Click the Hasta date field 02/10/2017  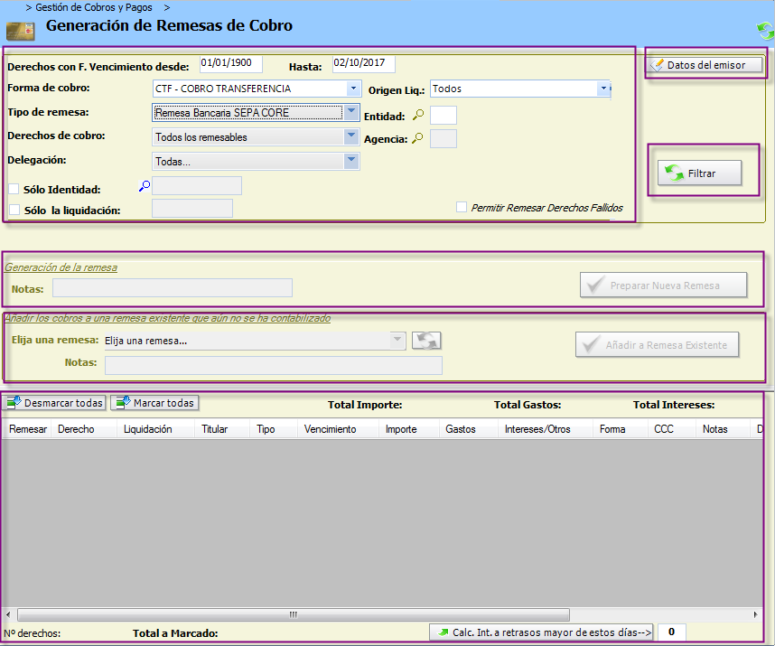(x=364, y=63)
